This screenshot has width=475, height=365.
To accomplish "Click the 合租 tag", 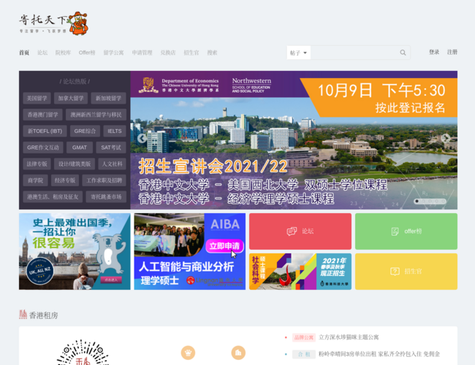I will pos(304,354).
